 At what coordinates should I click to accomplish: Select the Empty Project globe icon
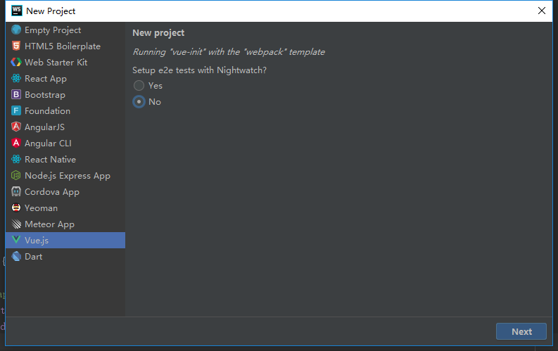[x=16, y=30]
